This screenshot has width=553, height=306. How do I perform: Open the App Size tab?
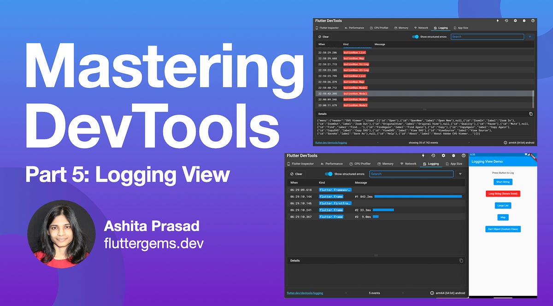coord(461,28)
